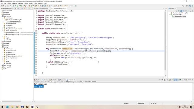Viewport: 194px width, 109px height.
Task: Click the New Java Package toolbar icon
Action: pos(29,6)
